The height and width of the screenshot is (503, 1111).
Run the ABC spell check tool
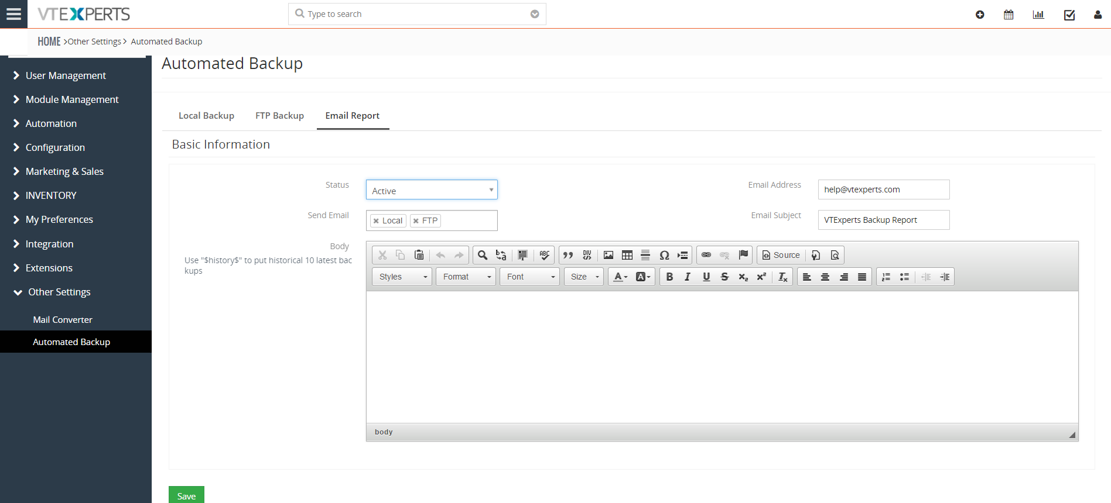545,255
